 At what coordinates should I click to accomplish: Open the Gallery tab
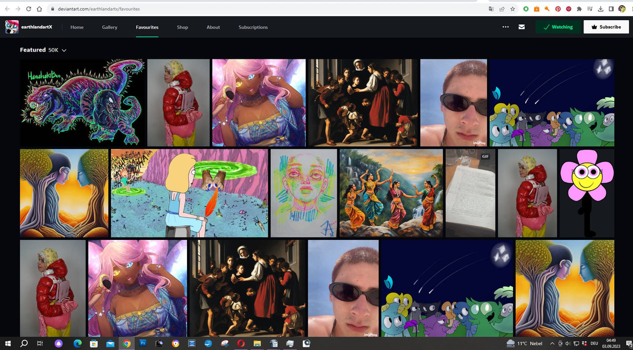pos(110,27)
